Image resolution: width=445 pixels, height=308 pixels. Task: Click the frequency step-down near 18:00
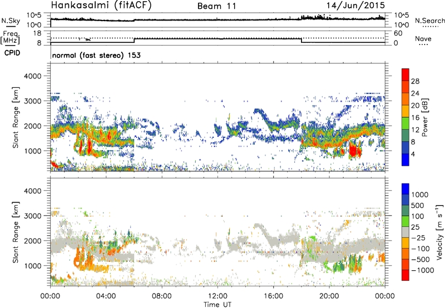301,41
